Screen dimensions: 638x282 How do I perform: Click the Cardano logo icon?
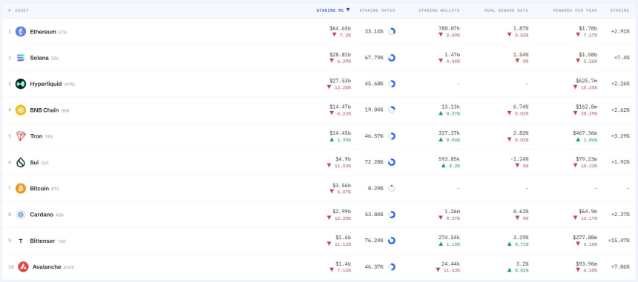click(x=21, y=215)
